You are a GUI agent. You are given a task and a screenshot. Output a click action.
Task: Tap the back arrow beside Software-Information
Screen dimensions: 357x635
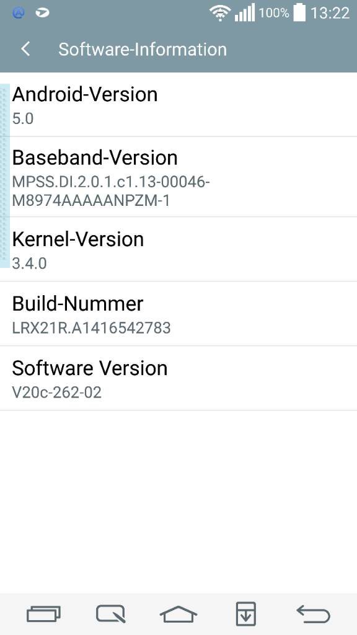[25, 50]
